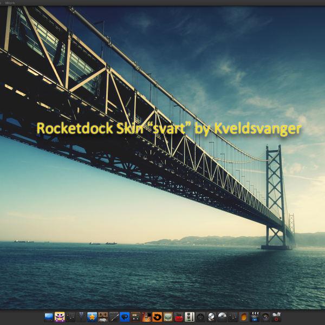This screenshot has height=325, width=325.
Task: Open the blue monitor icon in the dock
Action: pos(49,317)
